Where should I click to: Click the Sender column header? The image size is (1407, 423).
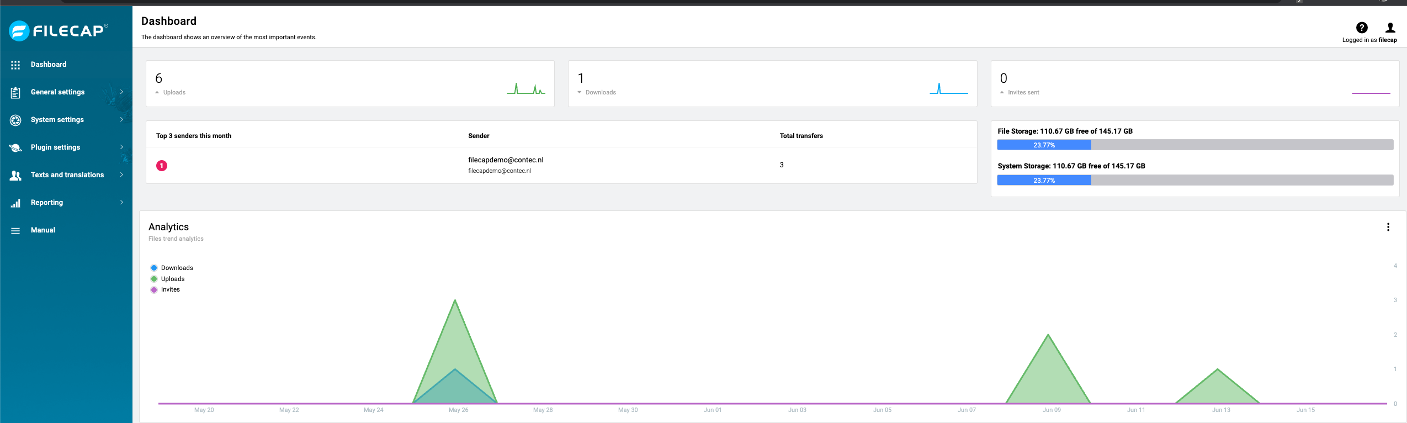(479, 136)
